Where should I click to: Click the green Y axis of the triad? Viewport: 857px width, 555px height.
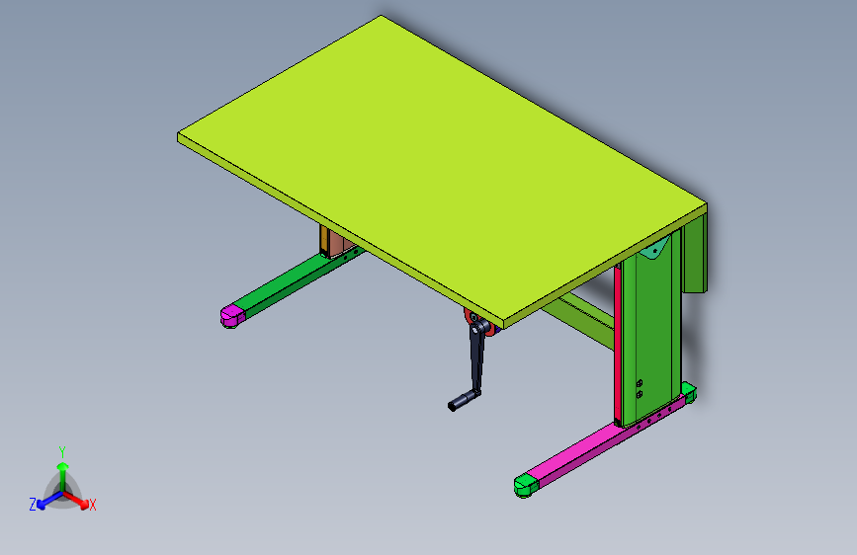pos(63,477)
